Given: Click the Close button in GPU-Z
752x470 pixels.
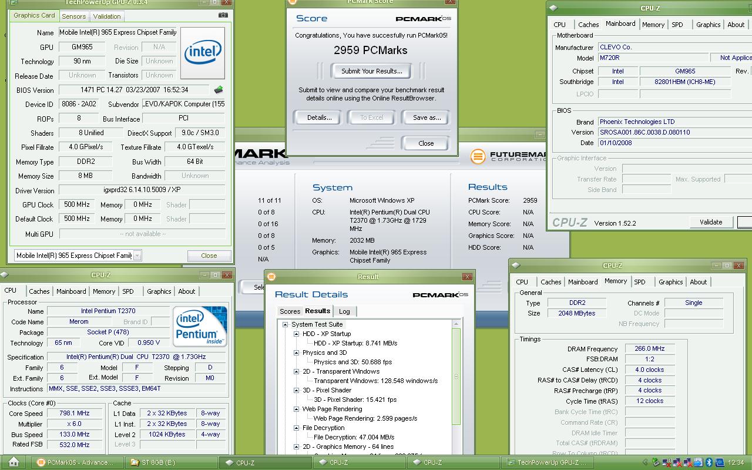Looking at the screenshot, I should coord(209,256).
